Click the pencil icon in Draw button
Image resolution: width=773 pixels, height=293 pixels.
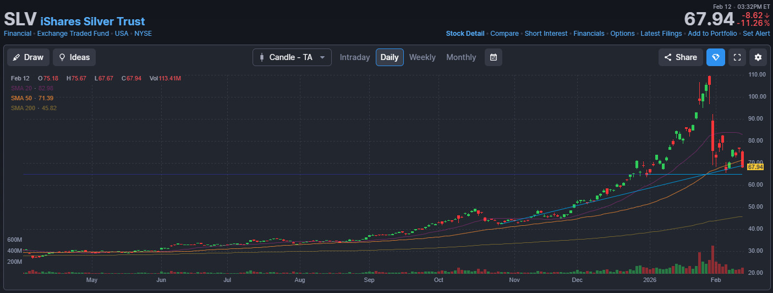17,57
